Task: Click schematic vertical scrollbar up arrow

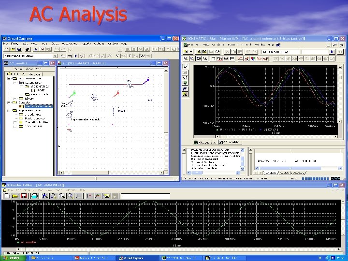Action: click(x=166, y=70)
